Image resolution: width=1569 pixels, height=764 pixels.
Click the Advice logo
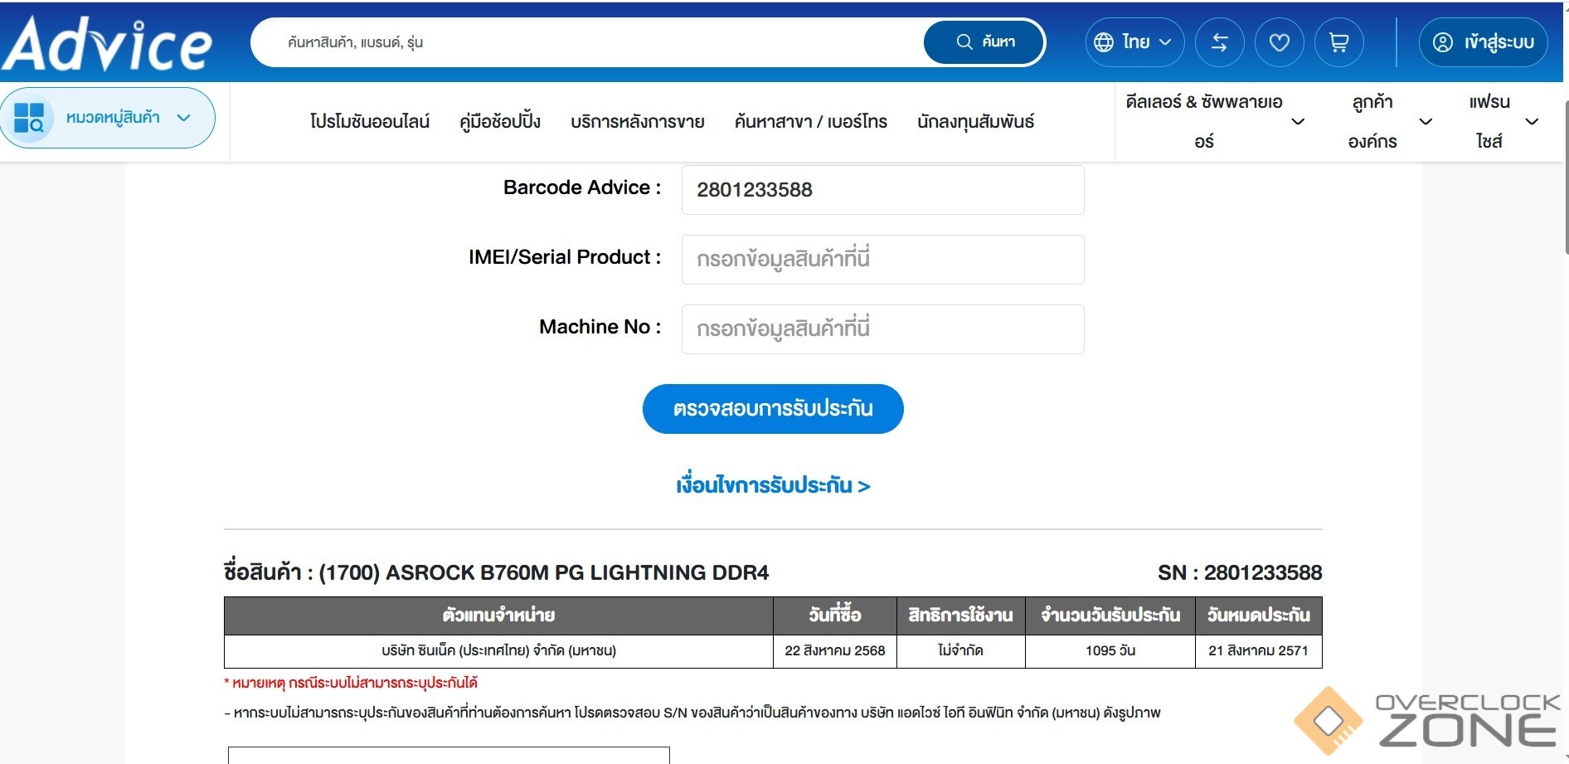pos(107,43)
